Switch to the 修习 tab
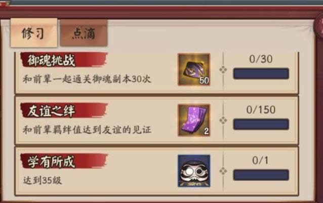This screenshot has width=323, height=203. (34, 33)
